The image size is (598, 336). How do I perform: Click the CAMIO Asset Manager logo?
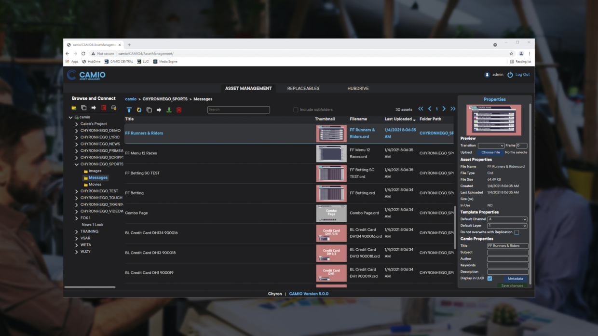[86, 75]
